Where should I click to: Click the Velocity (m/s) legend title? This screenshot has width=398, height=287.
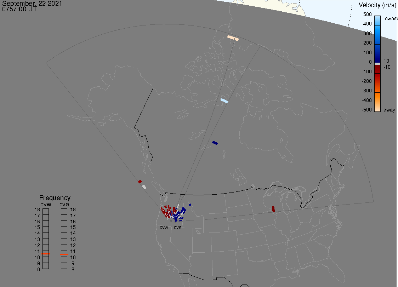[x=377, y=5]
